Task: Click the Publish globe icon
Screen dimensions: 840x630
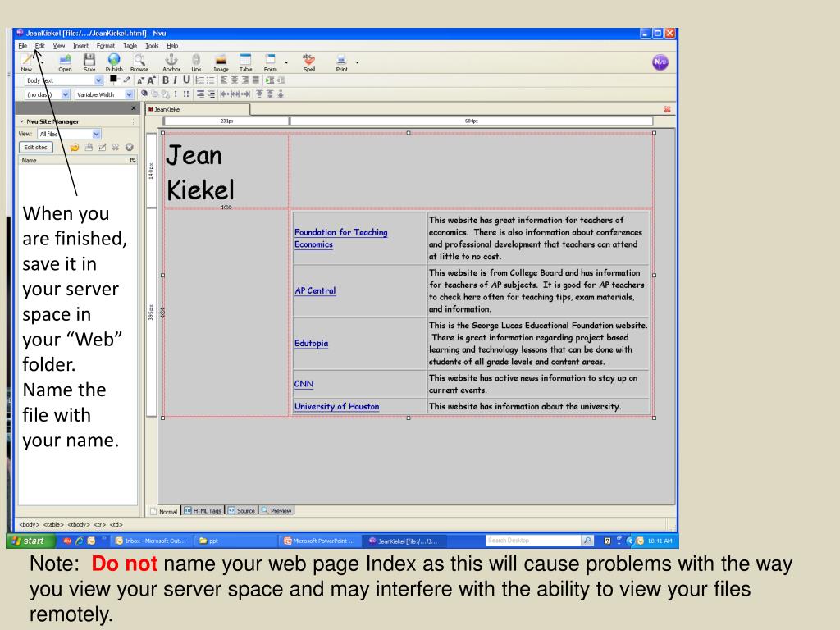Action: pyautogui.click(x=114, y=62)
